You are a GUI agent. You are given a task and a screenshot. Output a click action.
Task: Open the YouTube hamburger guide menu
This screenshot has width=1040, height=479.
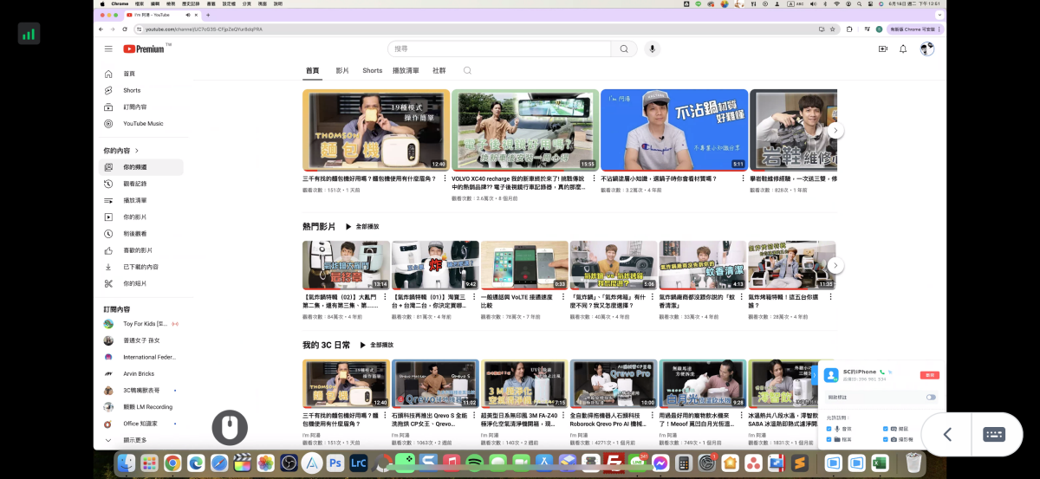coord(108,49)
